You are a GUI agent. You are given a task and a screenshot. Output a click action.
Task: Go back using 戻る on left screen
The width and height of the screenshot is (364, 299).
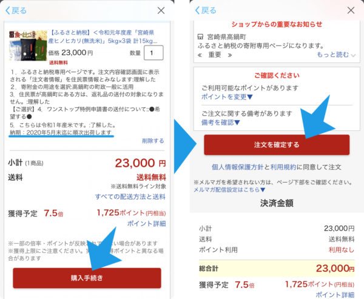tap(16, 10)
